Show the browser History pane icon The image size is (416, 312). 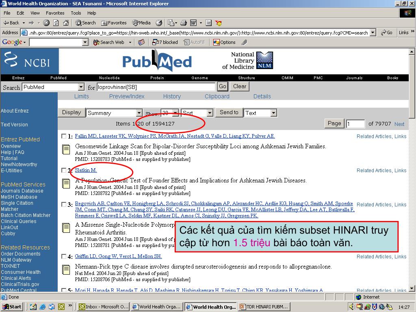(x=159, y=23)
